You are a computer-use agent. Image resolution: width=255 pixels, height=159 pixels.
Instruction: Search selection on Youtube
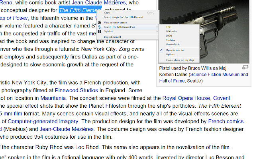click(x=171, y=40)
